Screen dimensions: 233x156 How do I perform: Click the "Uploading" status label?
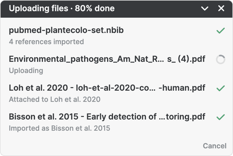tap(26, 70)
